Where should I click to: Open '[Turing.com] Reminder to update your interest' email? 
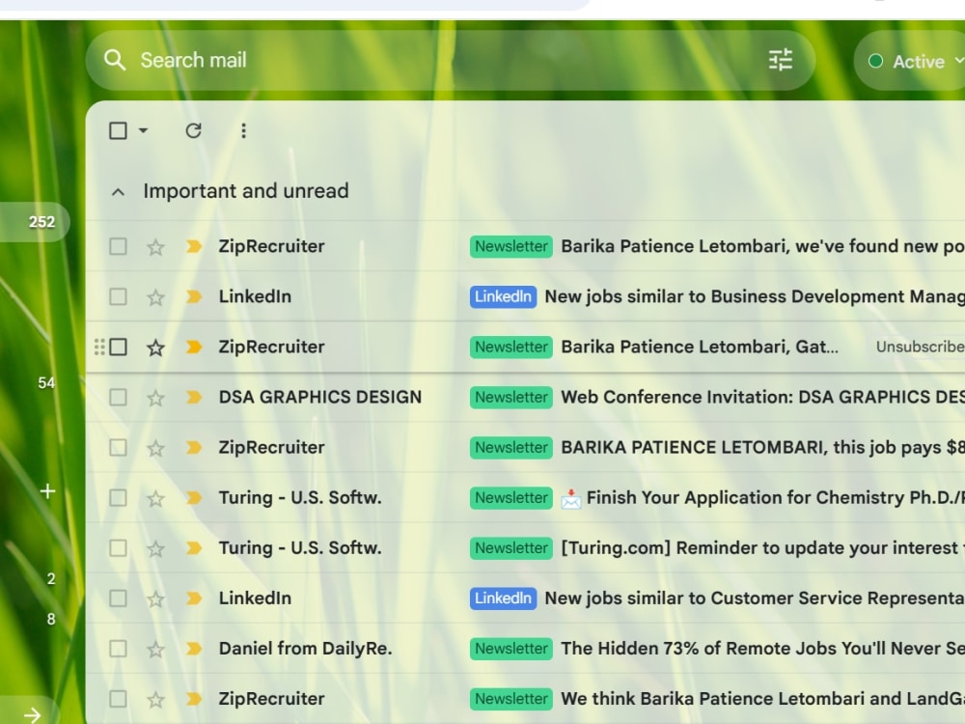(762, 548)
